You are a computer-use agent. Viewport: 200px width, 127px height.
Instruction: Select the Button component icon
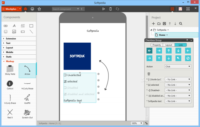(x=5, y=26)
